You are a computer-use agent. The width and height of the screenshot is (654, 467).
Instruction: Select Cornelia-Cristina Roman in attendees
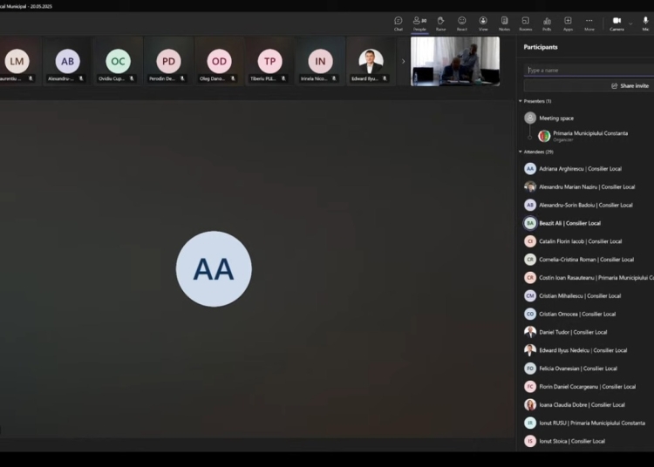585,260
